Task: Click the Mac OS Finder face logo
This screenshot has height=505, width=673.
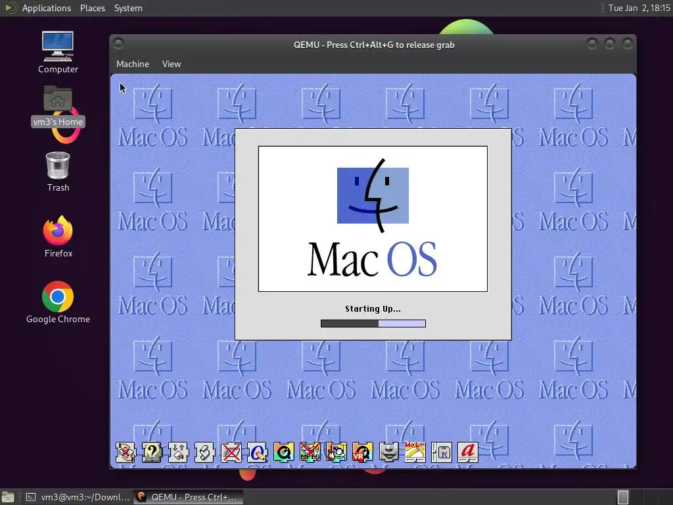Action: [x=373, y=195]
